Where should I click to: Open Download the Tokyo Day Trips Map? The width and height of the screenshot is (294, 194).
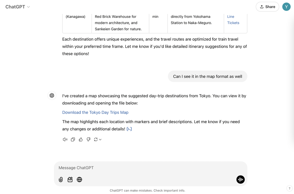(95, 112)
